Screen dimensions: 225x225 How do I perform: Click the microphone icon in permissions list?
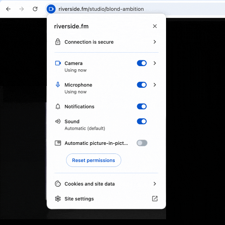pos(58,85)
